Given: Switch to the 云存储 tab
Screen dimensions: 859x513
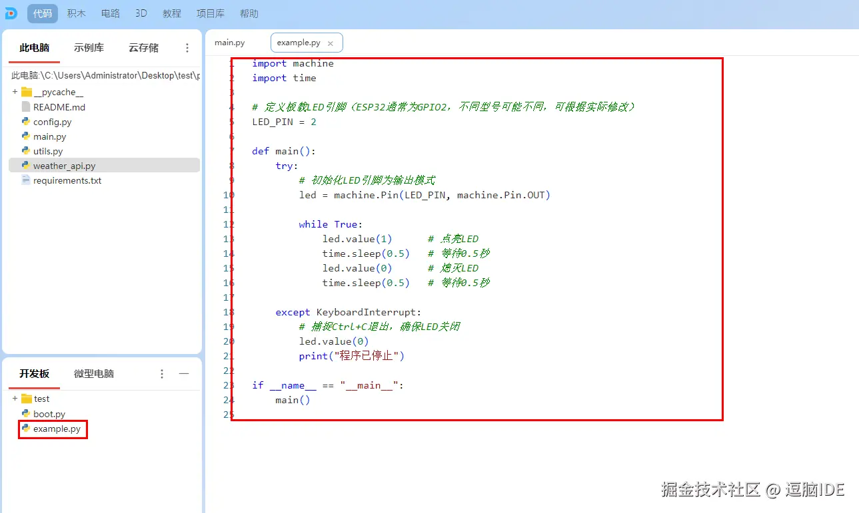Looking at the screenshot, I should 143,48.
